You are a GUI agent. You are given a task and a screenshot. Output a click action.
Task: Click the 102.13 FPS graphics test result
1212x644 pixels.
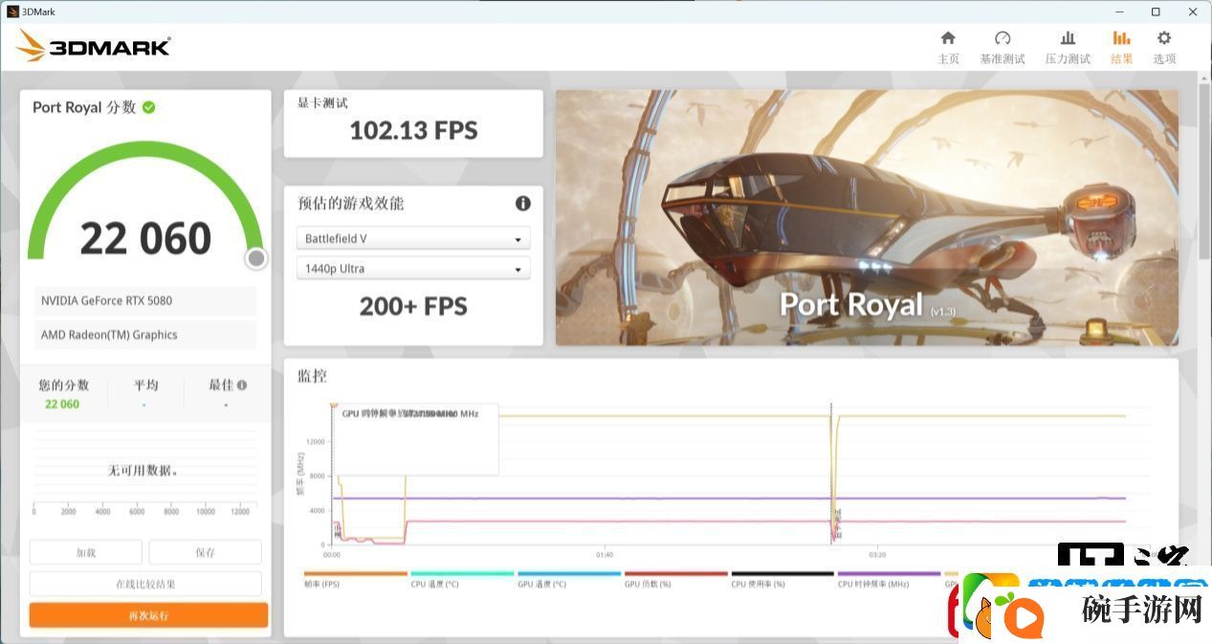(413, 130)
